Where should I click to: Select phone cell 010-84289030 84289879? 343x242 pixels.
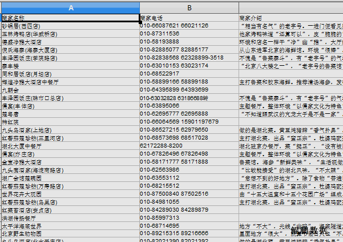tap(189, 210)
